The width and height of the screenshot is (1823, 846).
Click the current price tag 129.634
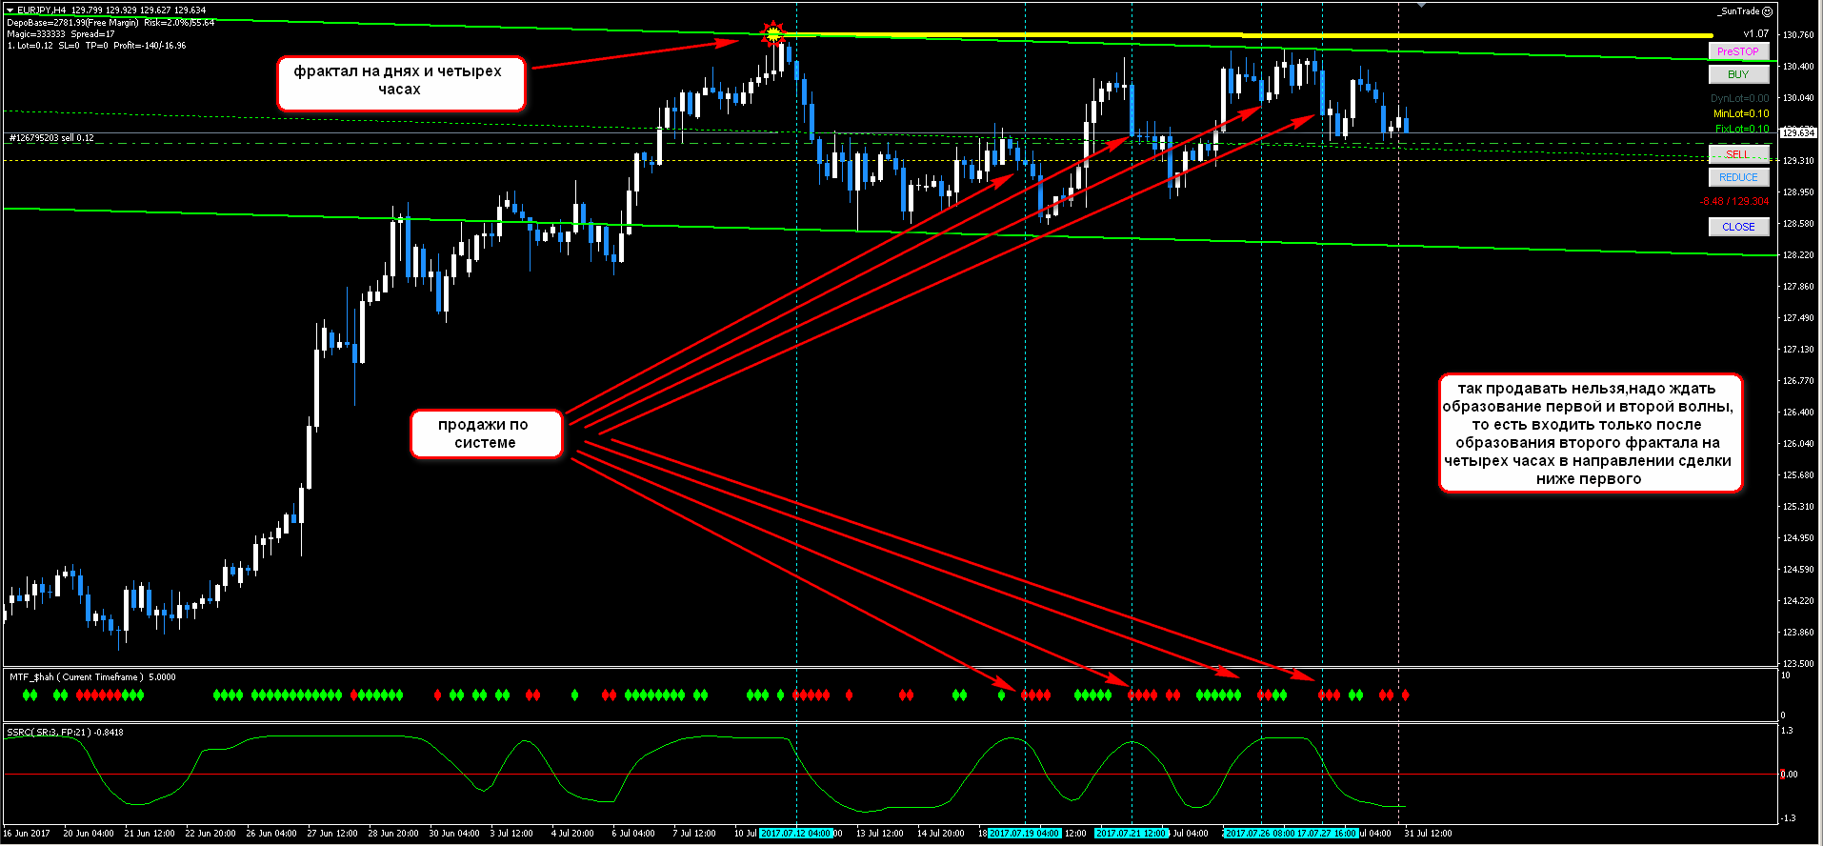coord(1796,132)
